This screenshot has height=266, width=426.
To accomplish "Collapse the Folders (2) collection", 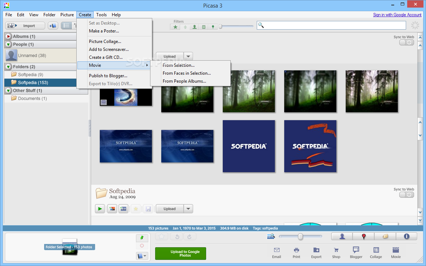I will point(8,67).
